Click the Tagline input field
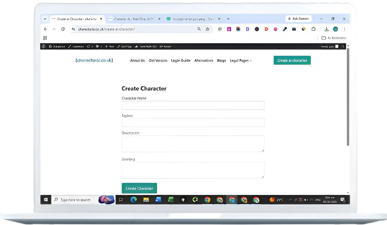387x225 pixels. (193, 123)
